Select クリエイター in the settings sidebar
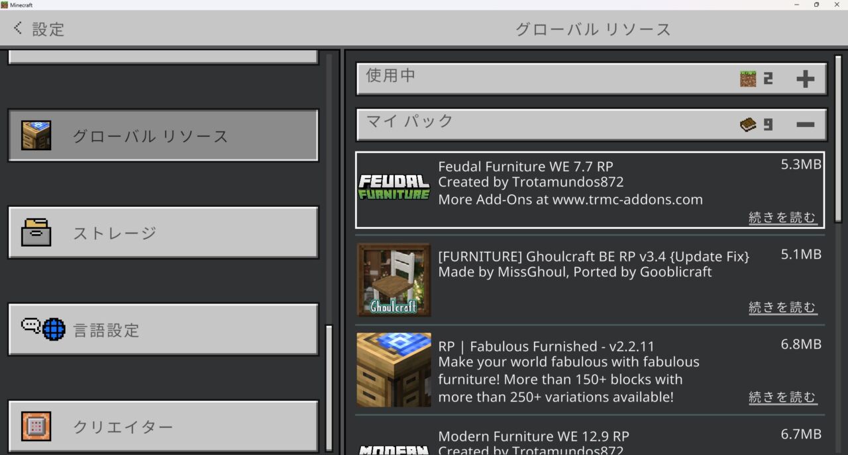Screen dimensions: 848x455 pyautogui.click(x=163, y=427)
